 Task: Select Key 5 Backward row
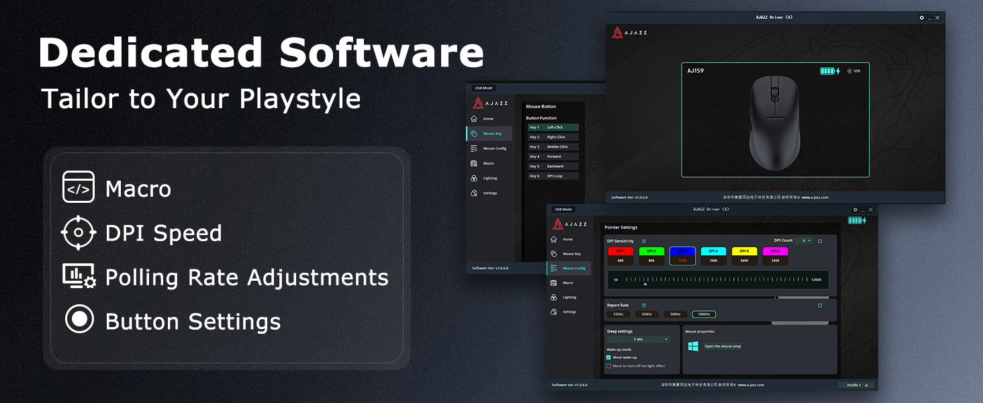pos(553,166)
